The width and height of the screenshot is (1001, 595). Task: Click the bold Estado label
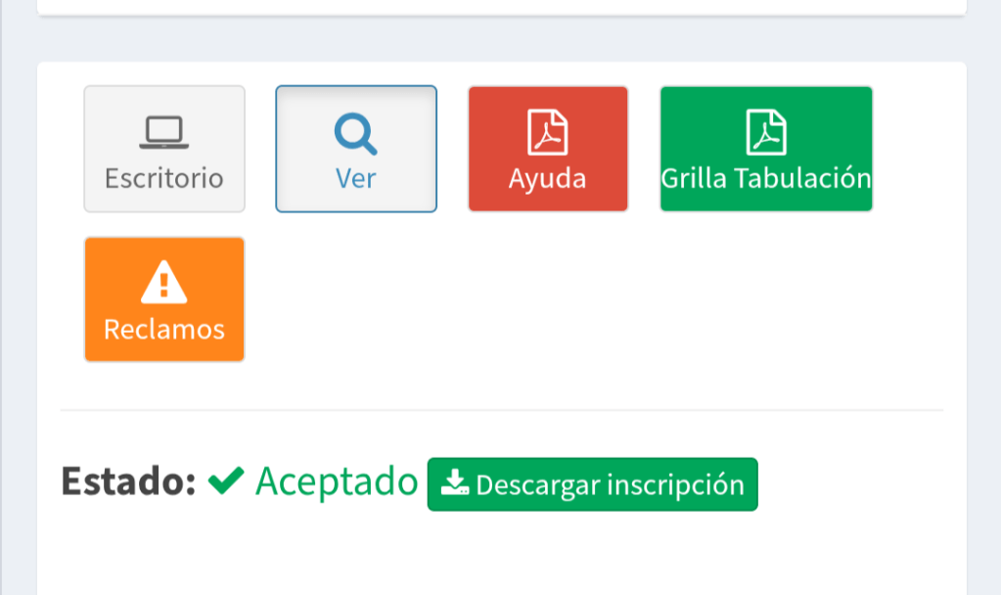tap(128, 481)
